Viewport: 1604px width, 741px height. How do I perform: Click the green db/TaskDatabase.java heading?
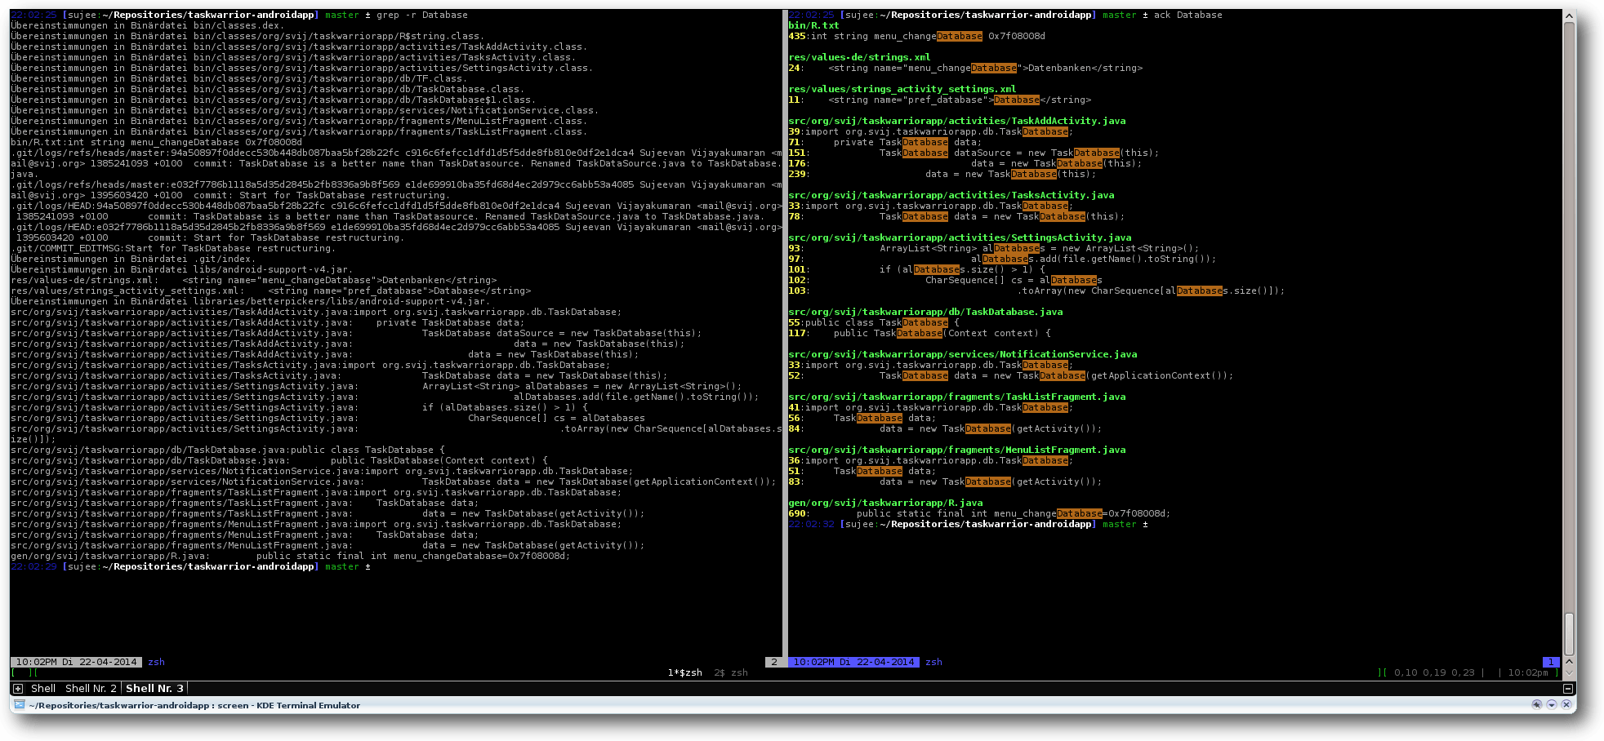pos(925,312)
